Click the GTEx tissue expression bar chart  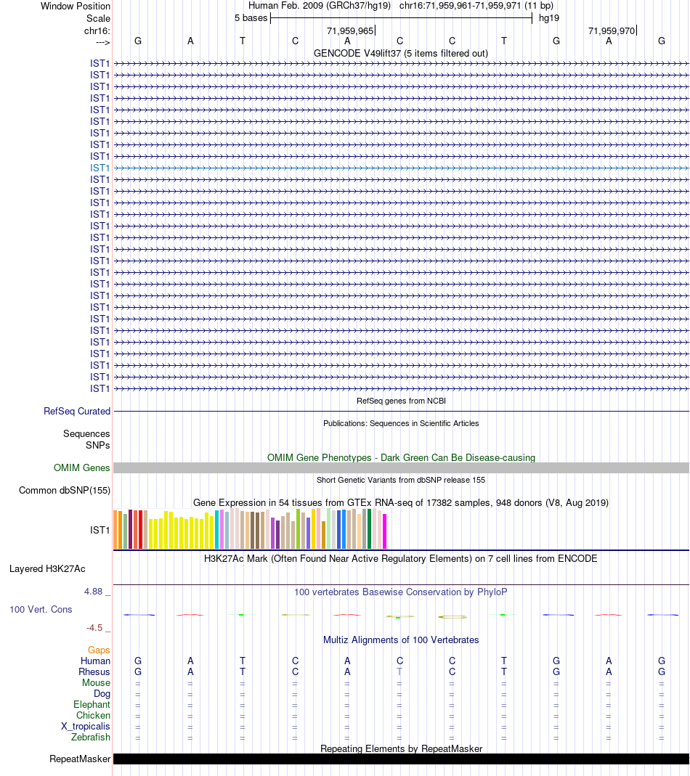pyautogui.click(x=250, y=529)
